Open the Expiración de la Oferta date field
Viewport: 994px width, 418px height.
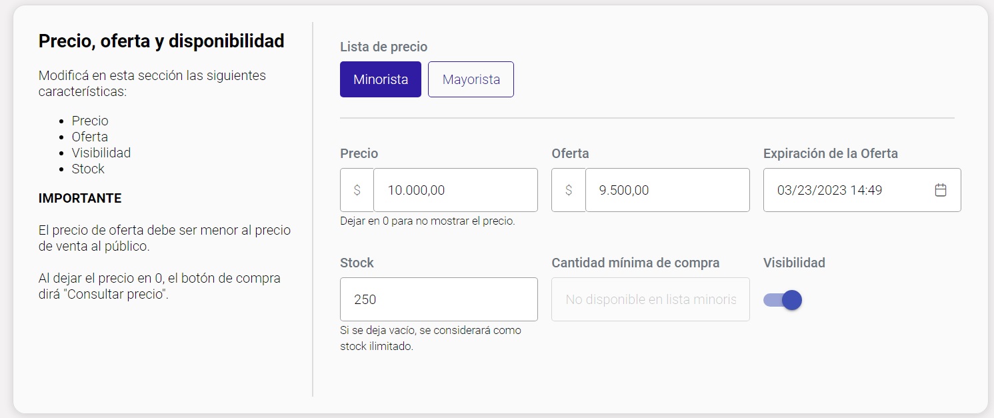(862, 190)
